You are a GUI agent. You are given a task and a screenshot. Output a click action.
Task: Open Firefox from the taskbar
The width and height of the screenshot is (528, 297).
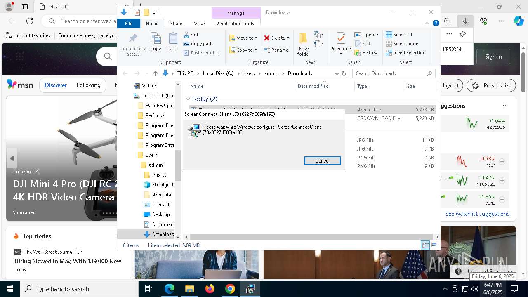pos(210,289)
